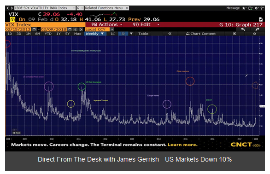Open the dropdown arrow beside the blue tool button

click(131, 34)
